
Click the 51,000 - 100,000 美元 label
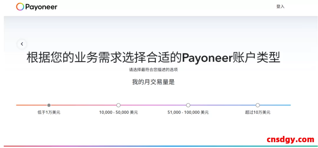[188, 112]
